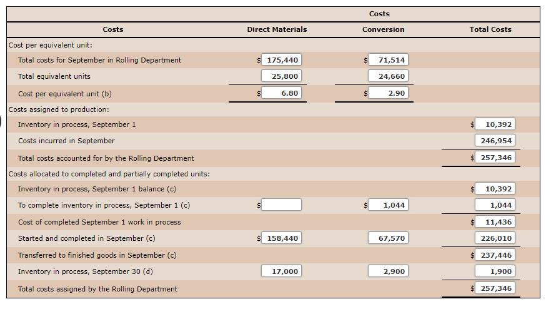Click 'Costs incurred in September' row label
Image resolution: width=551 pixels, height=309 pixels.
(x=66, y=141)
